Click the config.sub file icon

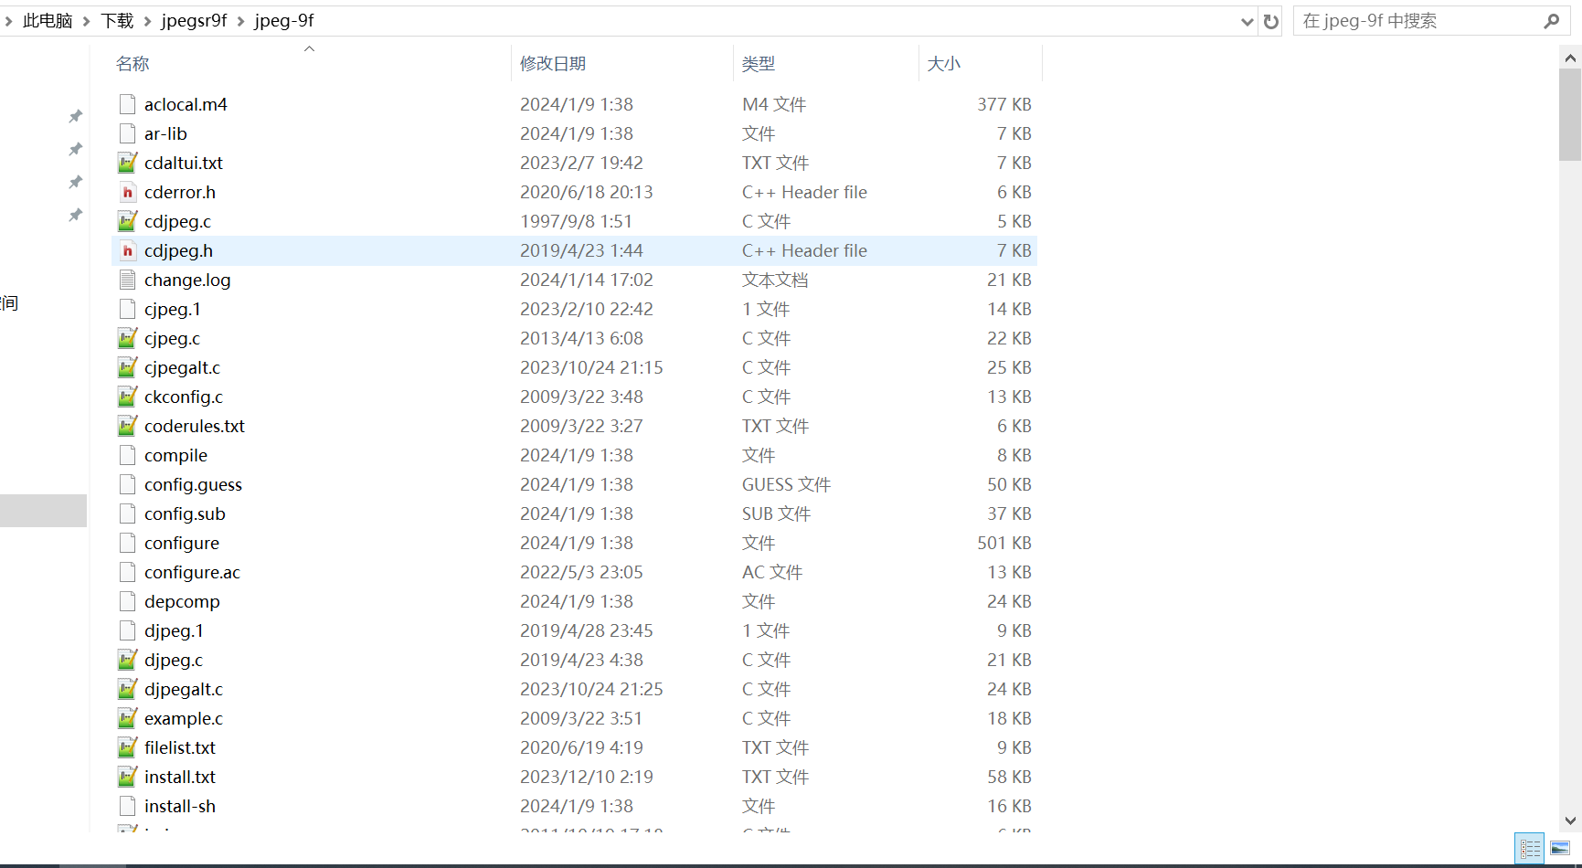128,513
